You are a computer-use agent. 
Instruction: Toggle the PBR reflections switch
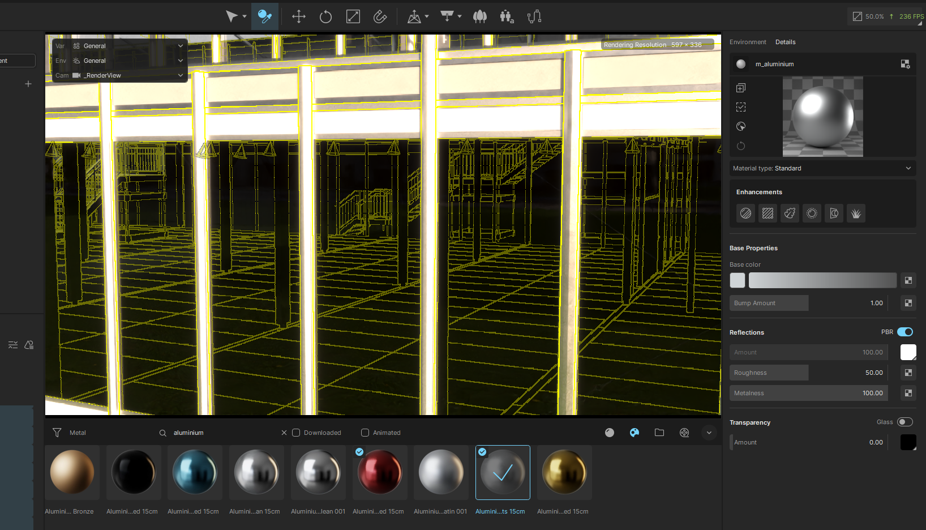click(905, 332)
